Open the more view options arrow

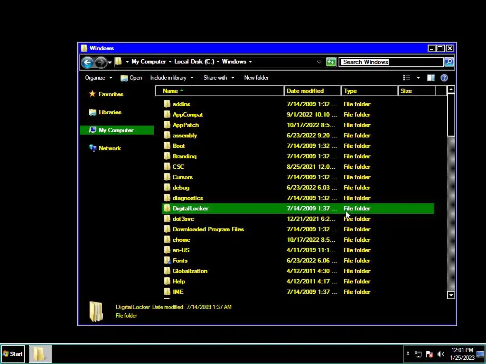click(x=418, y=78)
